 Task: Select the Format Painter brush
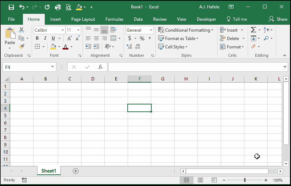coord(21,46)
